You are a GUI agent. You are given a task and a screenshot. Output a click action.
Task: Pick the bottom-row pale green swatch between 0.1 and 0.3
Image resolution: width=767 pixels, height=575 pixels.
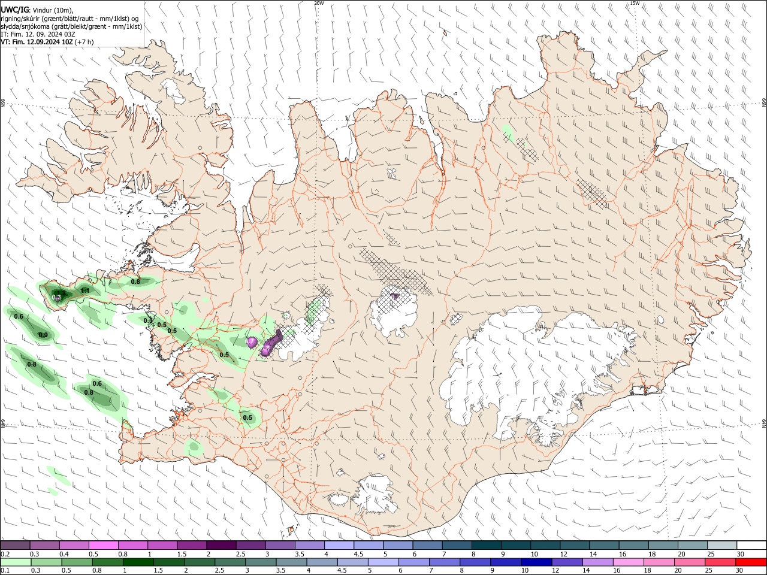click(17, 562)
